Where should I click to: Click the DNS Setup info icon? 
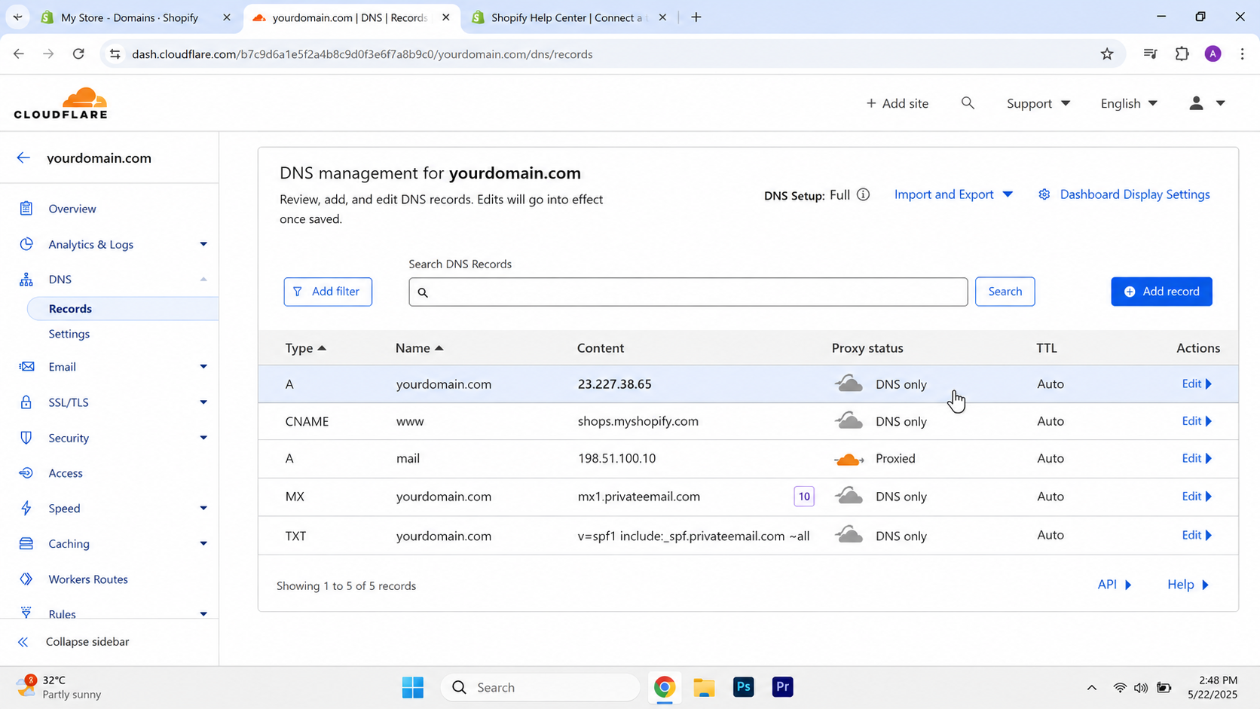864,195
